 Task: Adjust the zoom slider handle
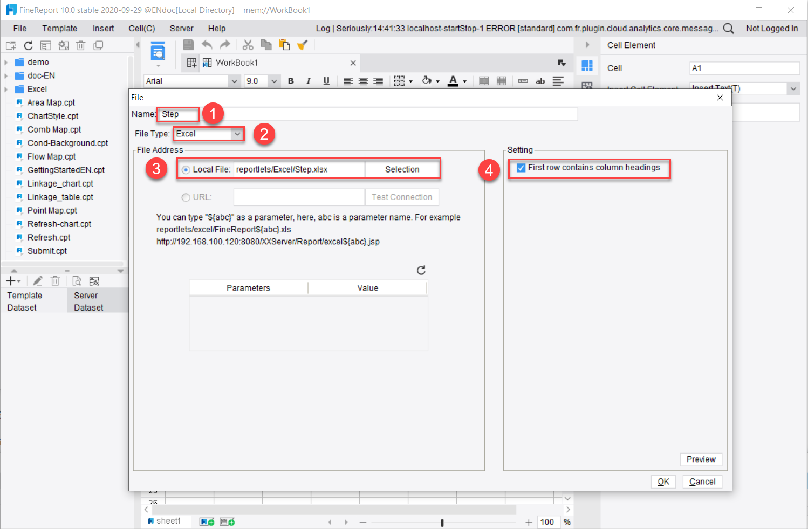click(x=442, y=523)
